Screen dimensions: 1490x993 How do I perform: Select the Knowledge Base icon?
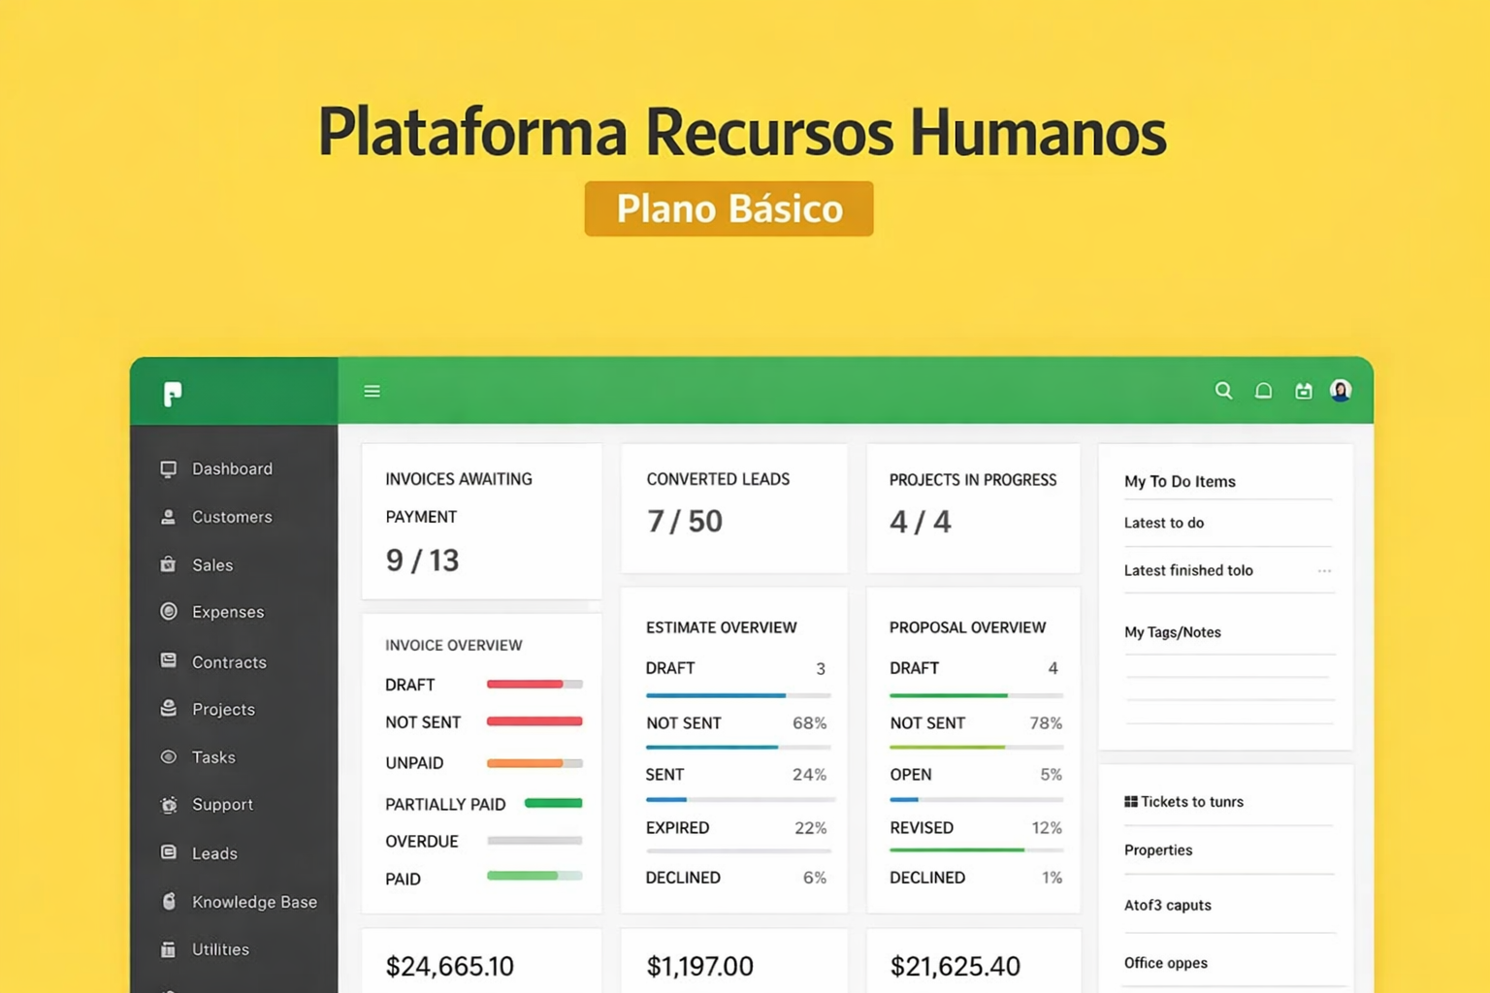click(168, 901)
